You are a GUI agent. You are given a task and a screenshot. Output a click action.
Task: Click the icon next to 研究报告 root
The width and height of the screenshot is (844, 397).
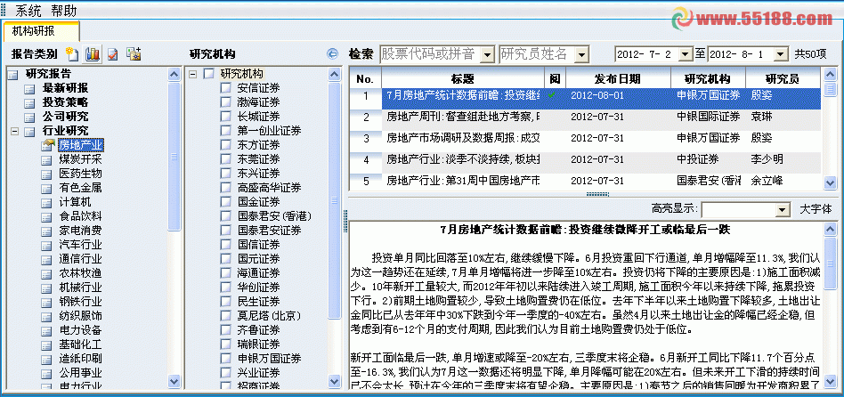coord(12,74)
